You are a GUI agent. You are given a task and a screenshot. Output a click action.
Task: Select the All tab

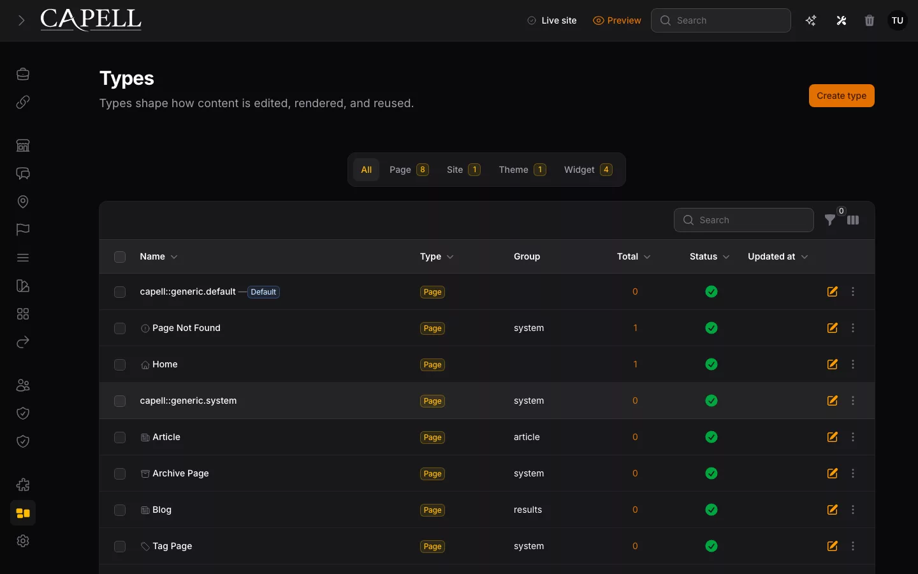367,170
